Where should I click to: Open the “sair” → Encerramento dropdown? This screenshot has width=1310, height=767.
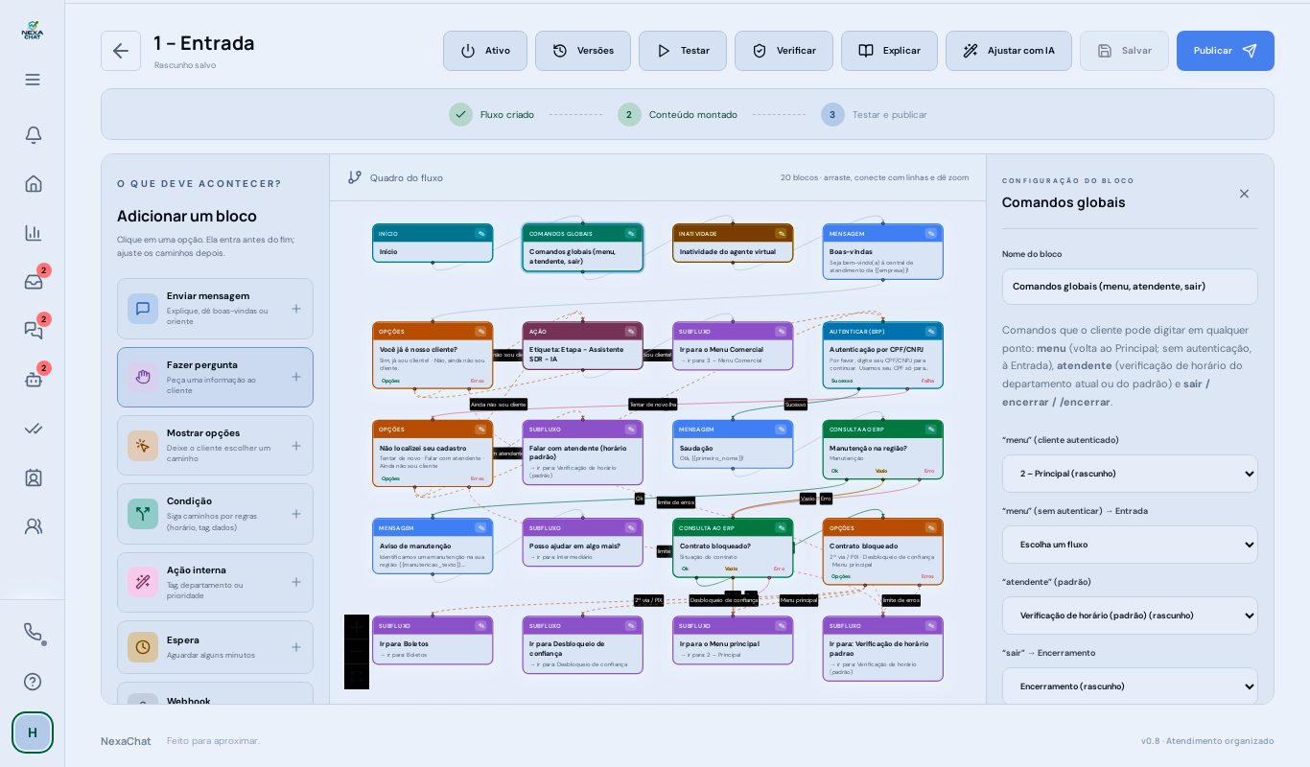(x=1130, y=686)
